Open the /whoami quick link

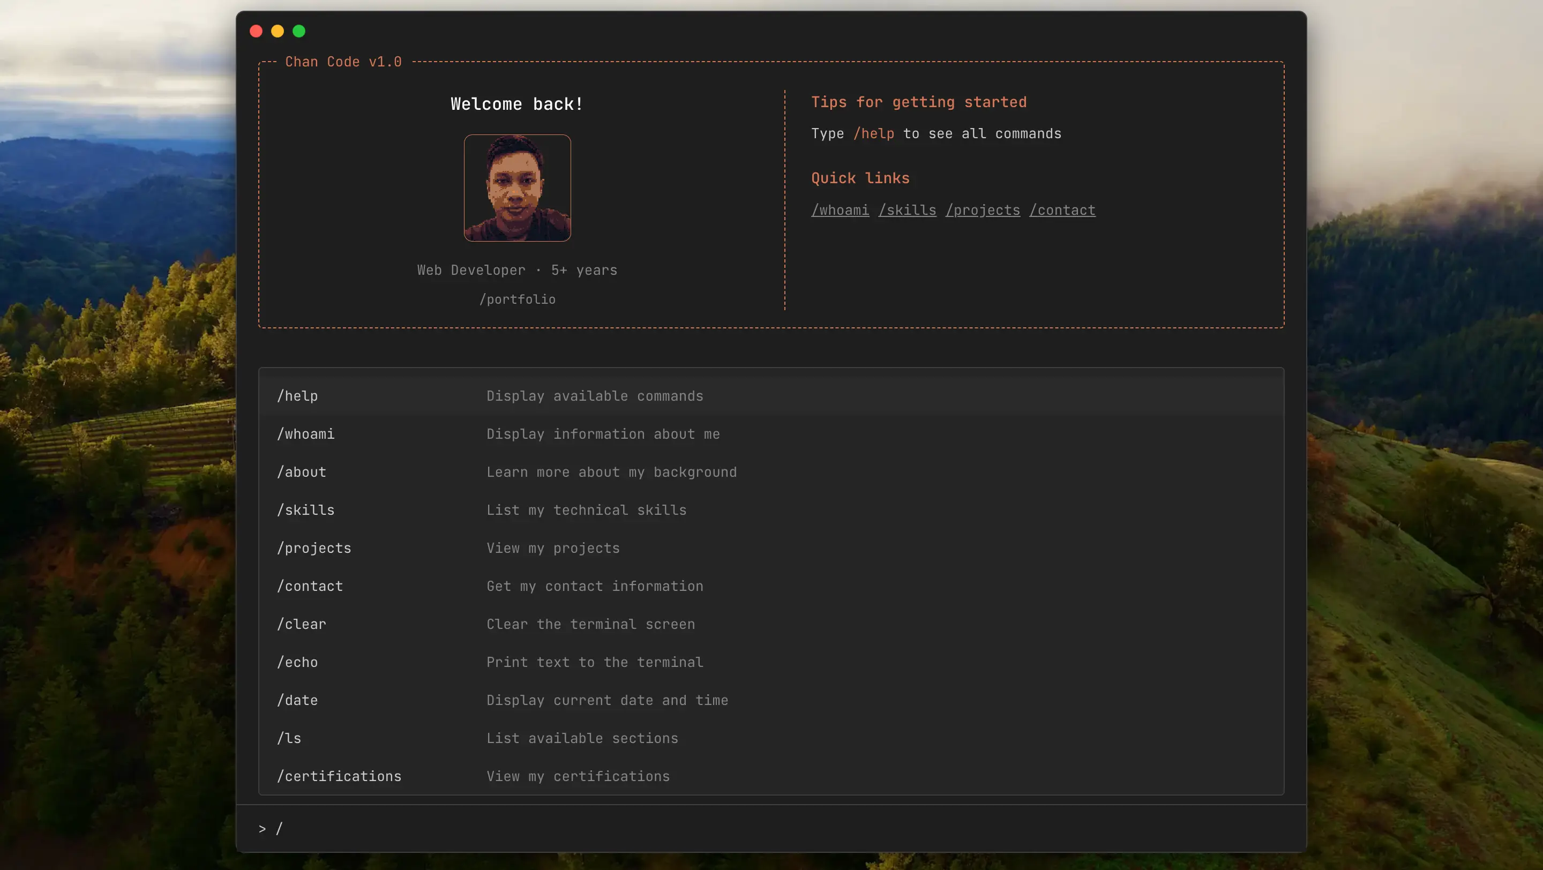(840, 210)
